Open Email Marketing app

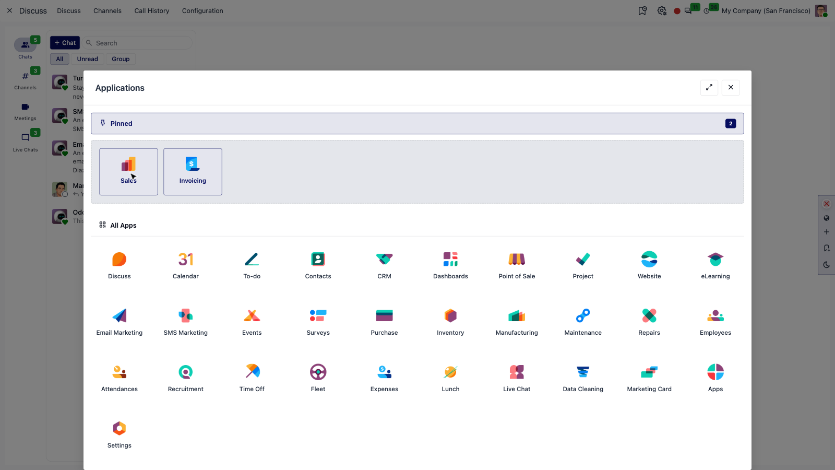[120, 322]
